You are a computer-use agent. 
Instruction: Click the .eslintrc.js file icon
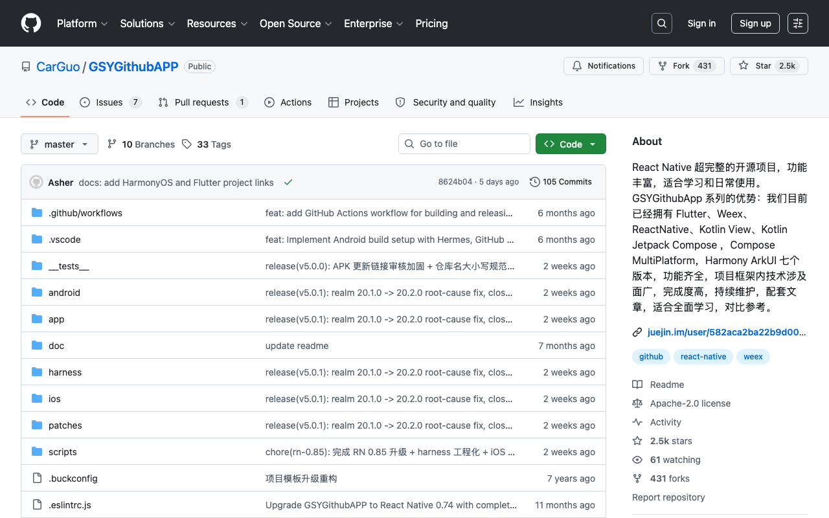click(37, 505)
